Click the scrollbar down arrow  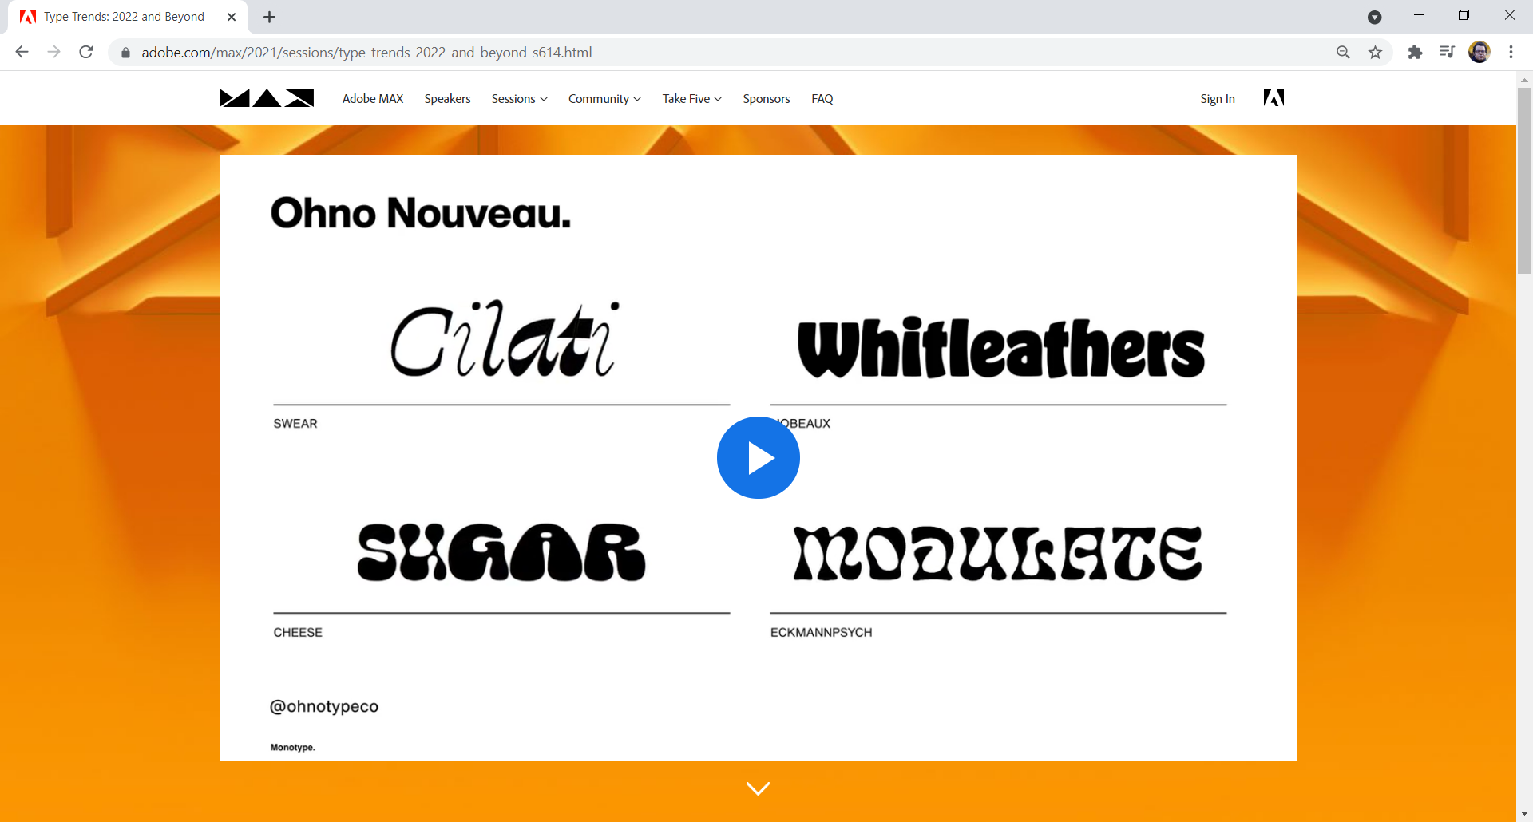click(1524, 814)
